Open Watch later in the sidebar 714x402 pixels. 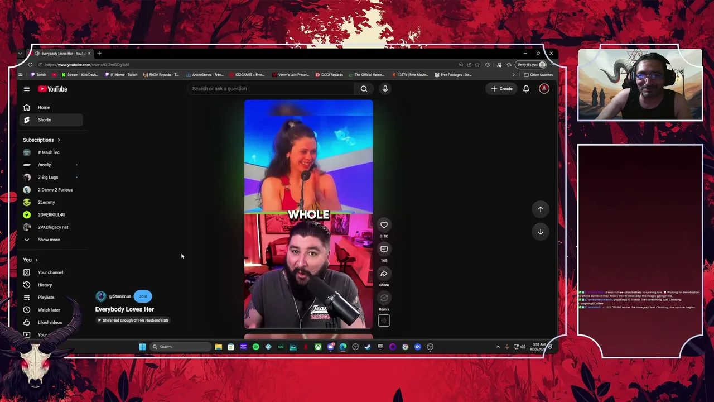52,310
